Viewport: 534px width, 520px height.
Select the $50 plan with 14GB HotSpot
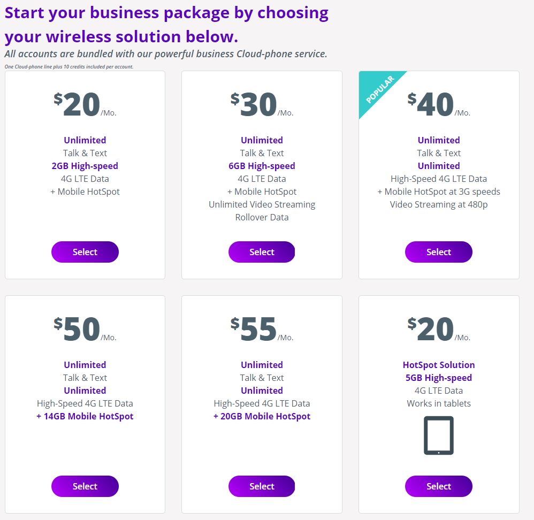(x=85, y=486)
